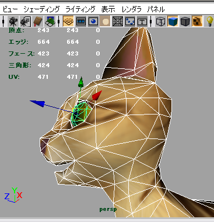Click the UV label in the HUD
The image size is (214, 222).
click(14, 77)
